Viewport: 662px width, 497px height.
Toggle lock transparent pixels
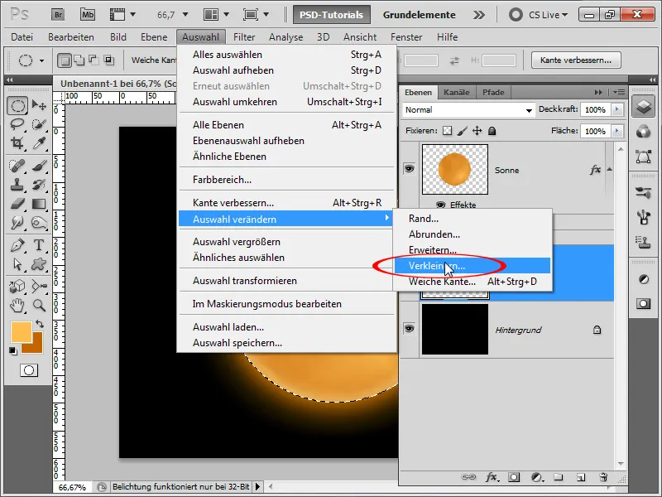click(447, 131)
